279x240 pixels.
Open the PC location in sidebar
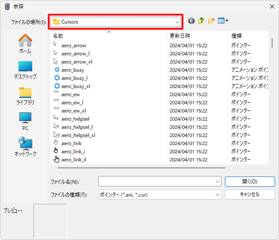(25, 122)
